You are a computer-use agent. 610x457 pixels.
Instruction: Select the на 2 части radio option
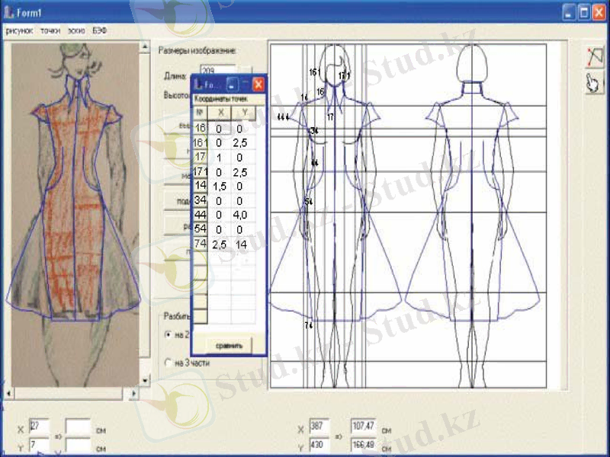169,334
